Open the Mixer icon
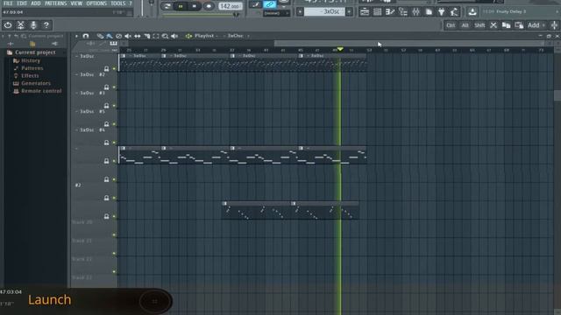This screenshot has height=315, width=561. click(x=415, y=11)
